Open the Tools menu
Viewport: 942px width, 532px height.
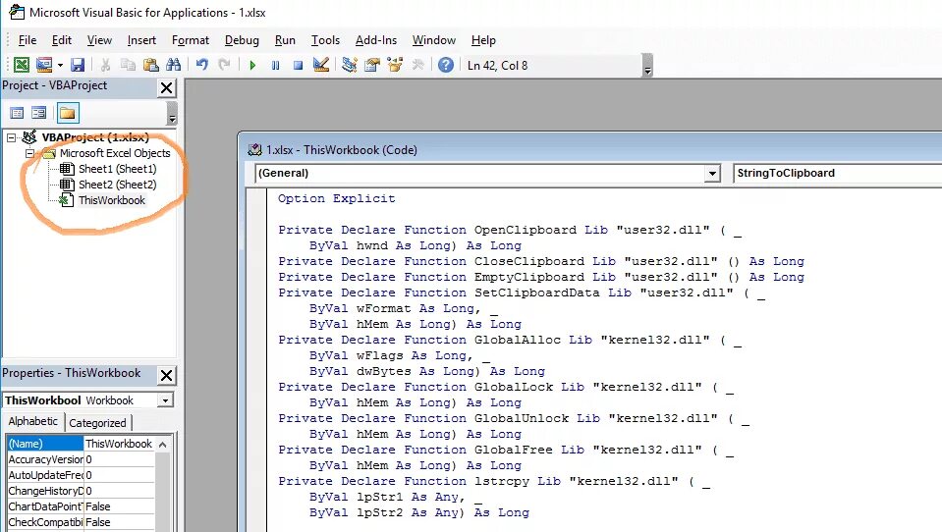pyautogui.click(x=325, y=40)
